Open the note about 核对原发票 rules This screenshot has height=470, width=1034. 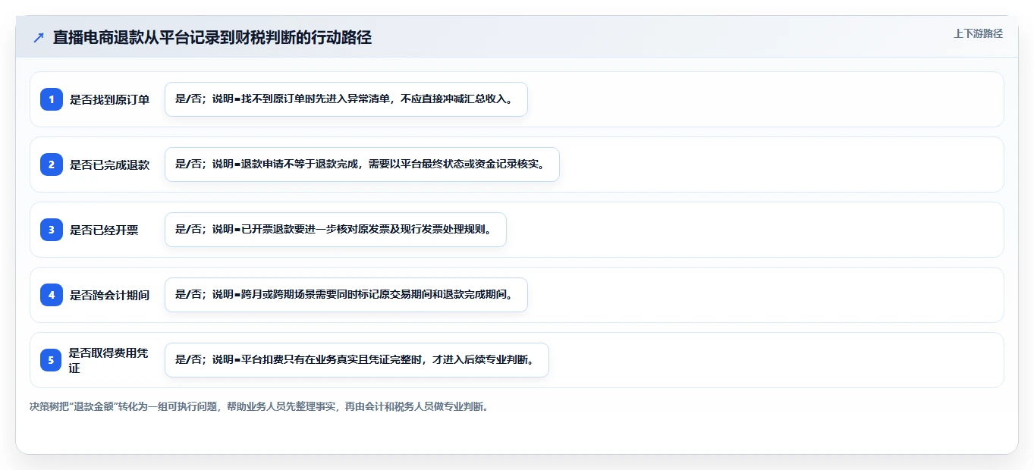[x=335, y=230]
